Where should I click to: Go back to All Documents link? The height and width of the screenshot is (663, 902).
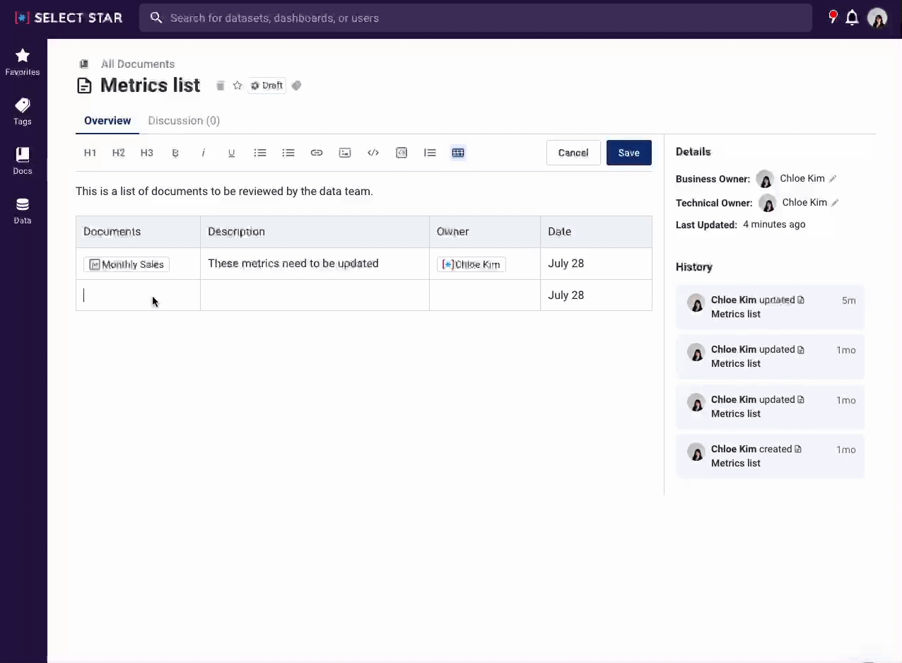point(137,64)
